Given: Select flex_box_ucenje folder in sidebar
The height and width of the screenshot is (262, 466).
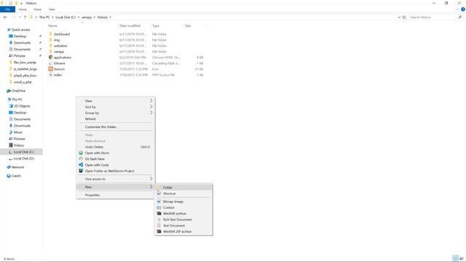Looking at the screenshot, I should pyautogui.click(x=25, y=63).
